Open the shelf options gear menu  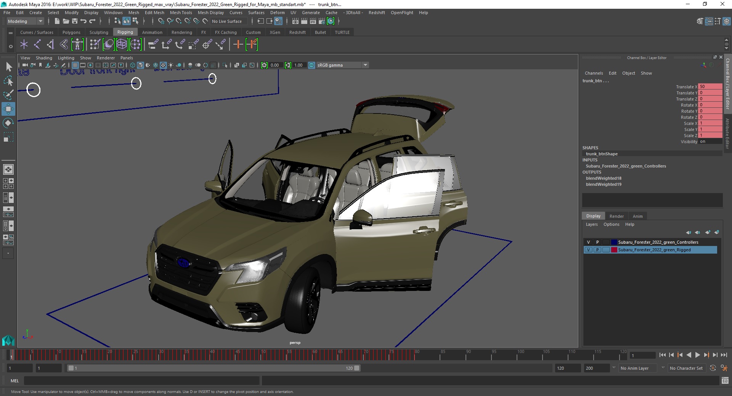pyautogui.click(x=11, y=46)
